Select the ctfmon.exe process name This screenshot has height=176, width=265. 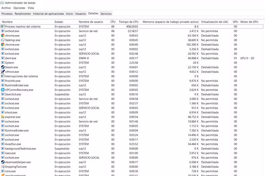12,72
